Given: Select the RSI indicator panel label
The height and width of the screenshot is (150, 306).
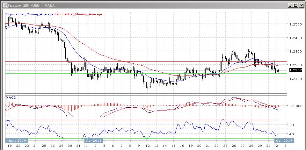Looking at the screenshot, I should [9, 121].
